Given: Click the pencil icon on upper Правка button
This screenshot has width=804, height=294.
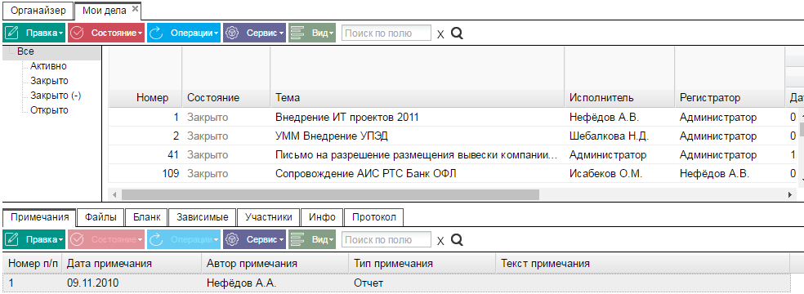Looking at the screenshot, I should (x=12, y=33).
